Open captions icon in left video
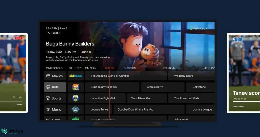Image resolution: width=260 pixels, height=137 pixels. tap(14, 97)
